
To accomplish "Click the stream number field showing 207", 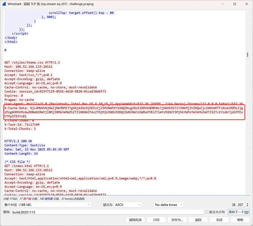I will [x=241, y=205].
